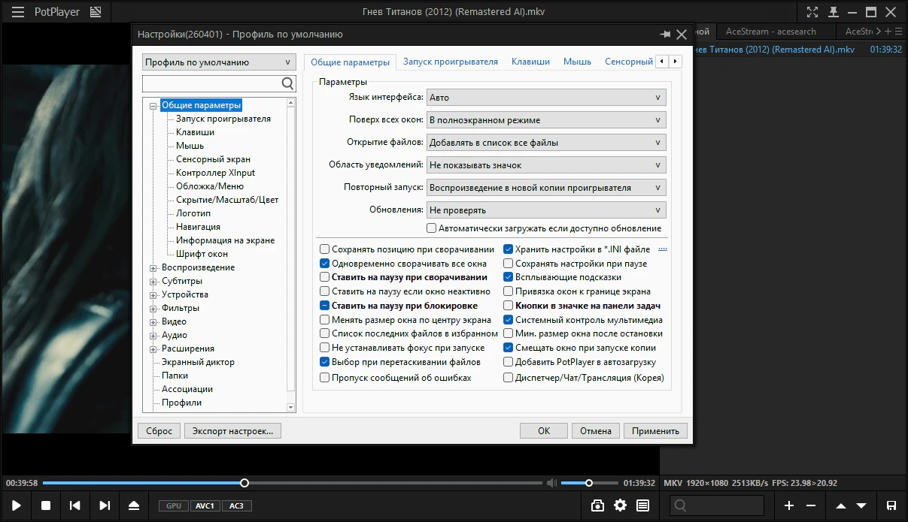Open the 'Язык интерфейса' dropdown

pos(546,98)
